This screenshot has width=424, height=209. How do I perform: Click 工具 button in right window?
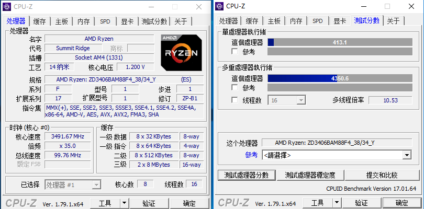pos(317,203)
